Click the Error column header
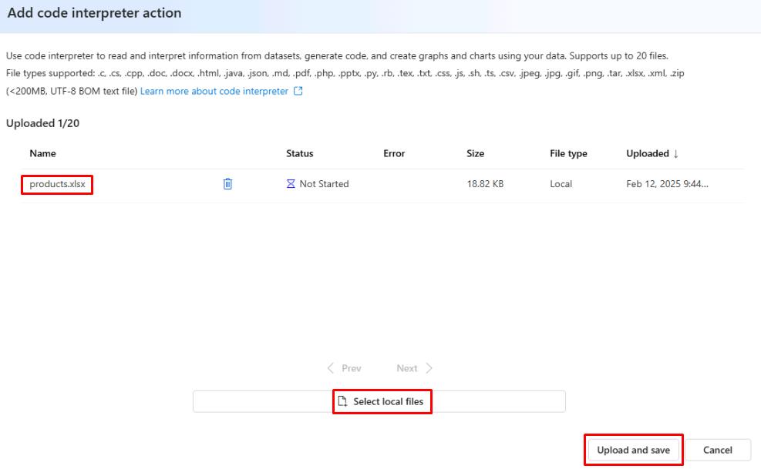This screenshot has width=761, height=469. 394,154
